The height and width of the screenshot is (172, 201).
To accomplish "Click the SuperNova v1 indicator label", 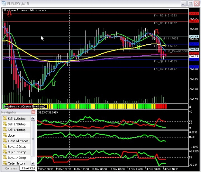I will click(24, 106).
